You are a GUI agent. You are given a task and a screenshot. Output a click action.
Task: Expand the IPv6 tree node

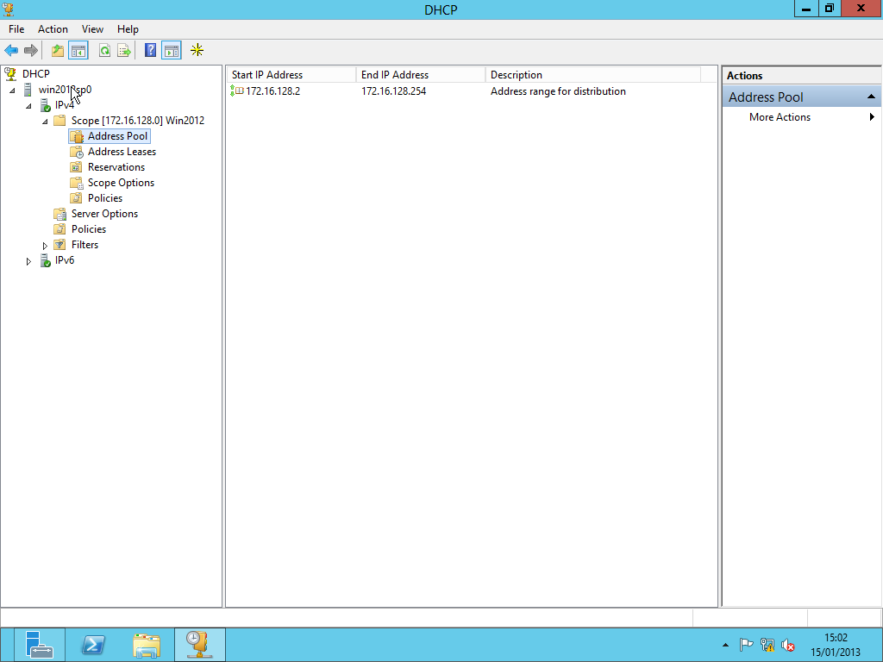[28, 261]
